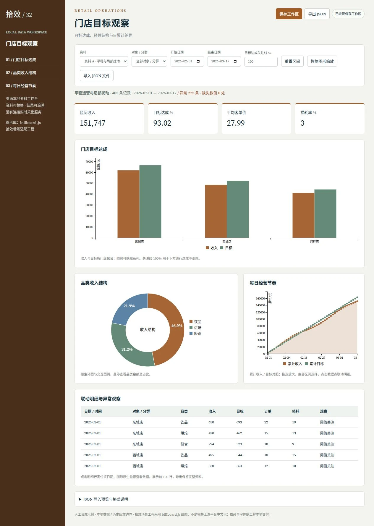Click the 重置区间 button
The image size is (374, 526).
(292, 61)
